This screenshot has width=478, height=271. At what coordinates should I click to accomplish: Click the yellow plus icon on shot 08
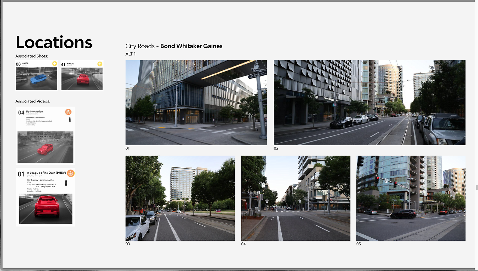pos(55,64)
